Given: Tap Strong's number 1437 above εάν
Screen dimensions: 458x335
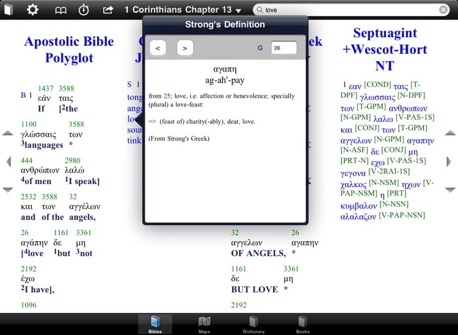Looking at the screenshot, I should coord(46,88).
